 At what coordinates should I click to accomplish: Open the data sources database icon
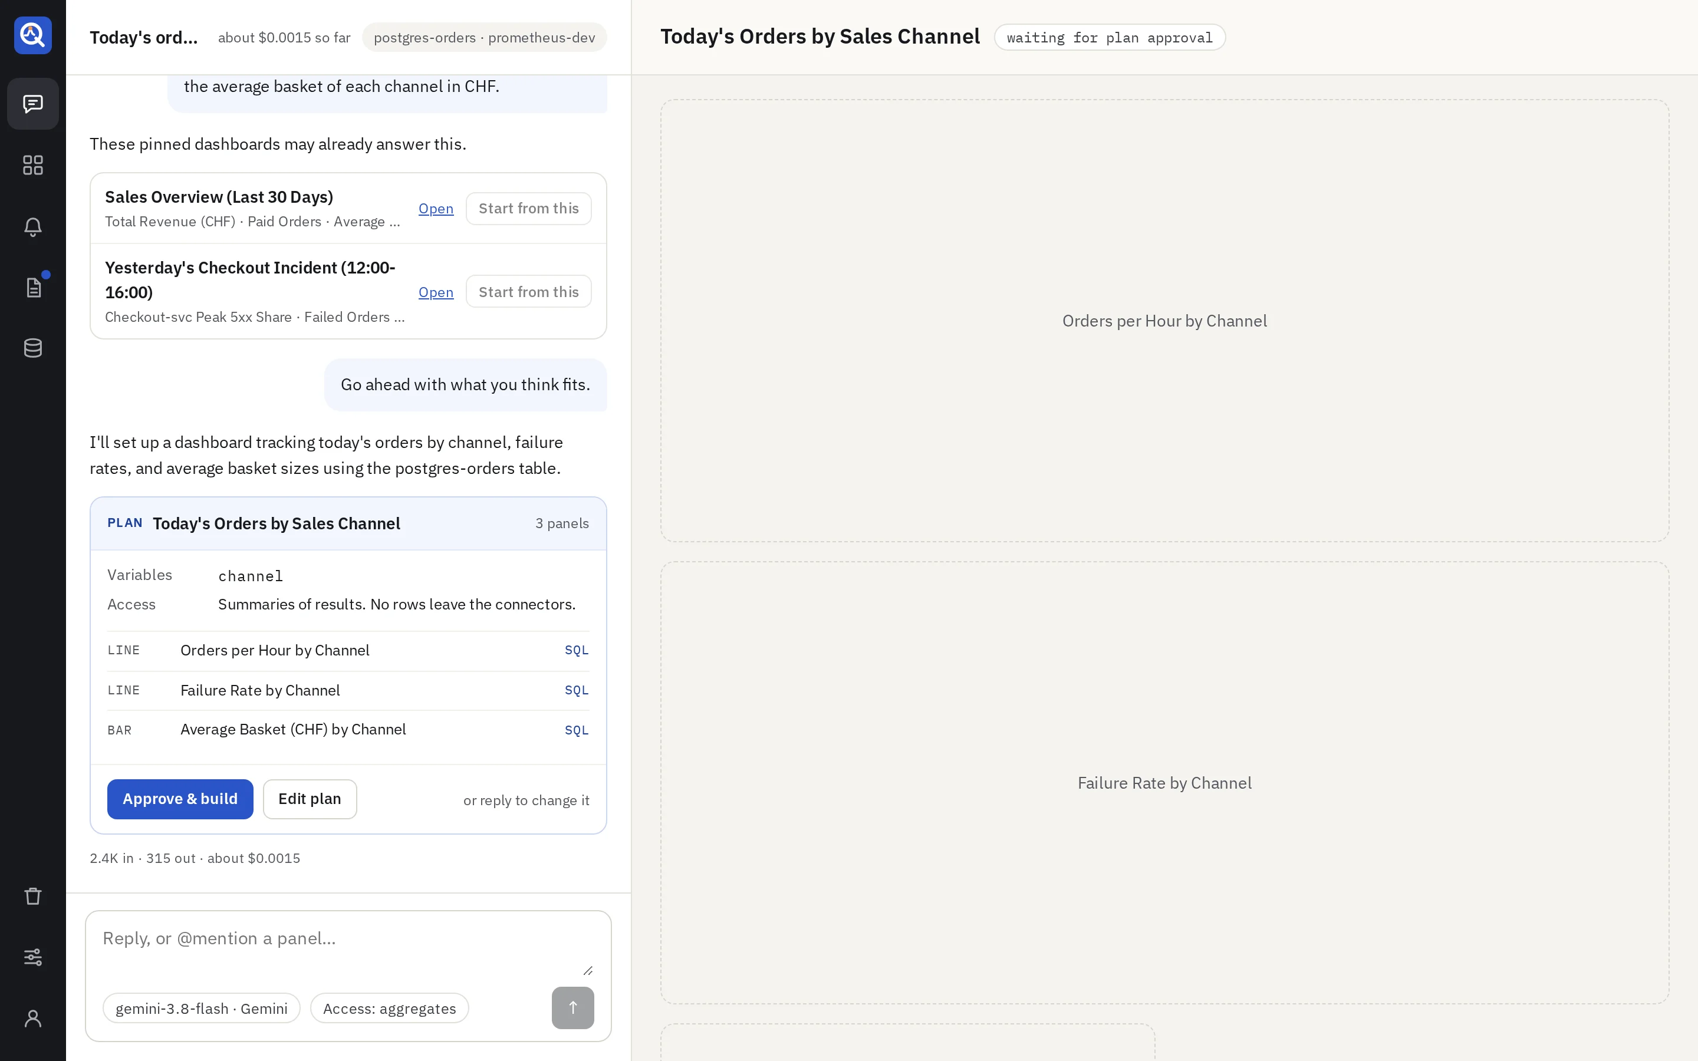click(x=33, y=348)
